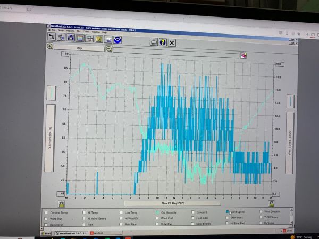Viewport: 319px width, 239px height.
Task: Open the Day time span selector
Action: 79,47
